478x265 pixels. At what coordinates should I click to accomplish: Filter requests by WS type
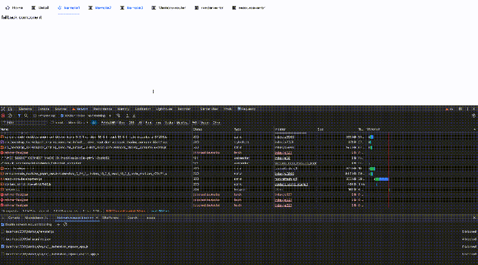point(195,123)
